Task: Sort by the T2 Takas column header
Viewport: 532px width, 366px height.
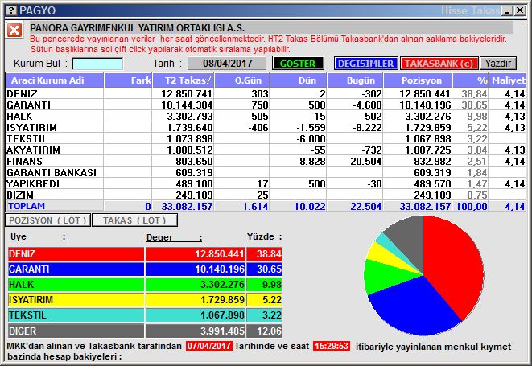Action: (184, 80)
